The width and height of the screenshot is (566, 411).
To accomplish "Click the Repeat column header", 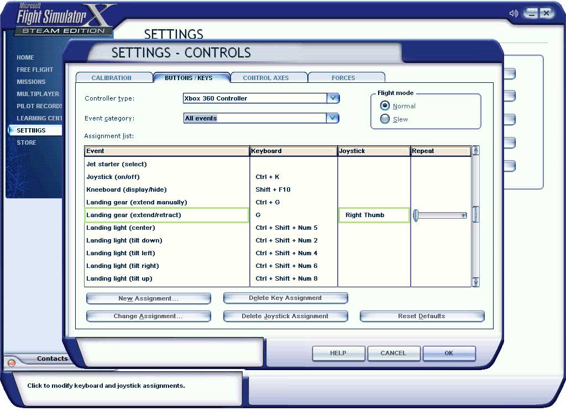I will point(441,151).
